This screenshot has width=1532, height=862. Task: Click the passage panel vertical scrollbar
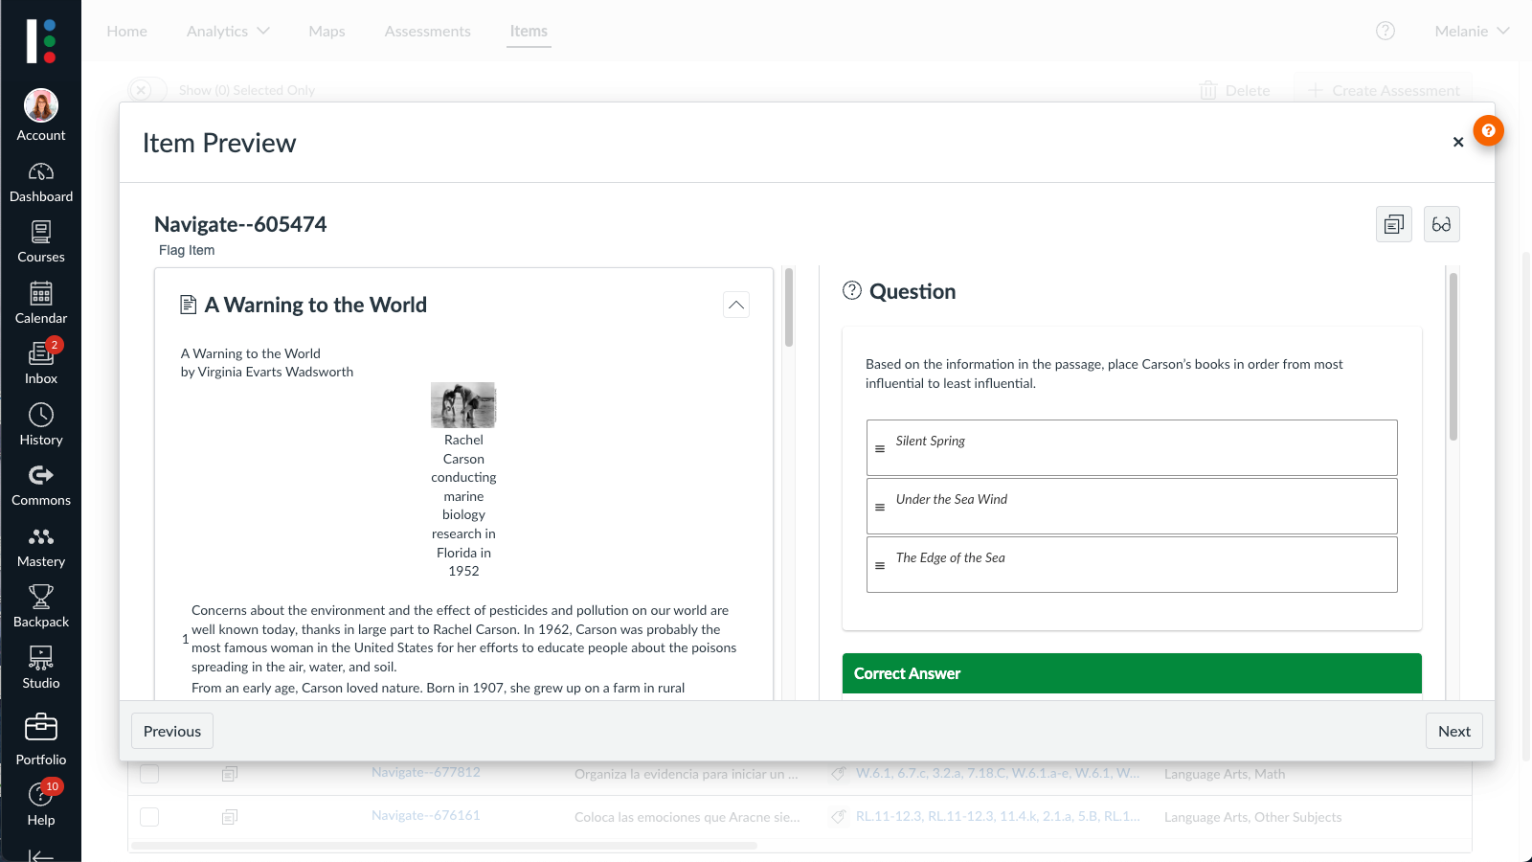click(789, 307)
